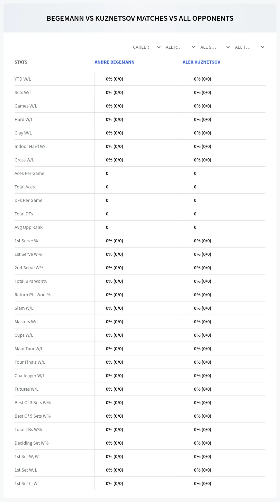Click the Total BPs Won% row label
Image resolution: width=280 pixels, height=502 pixels.
[31, 281]
